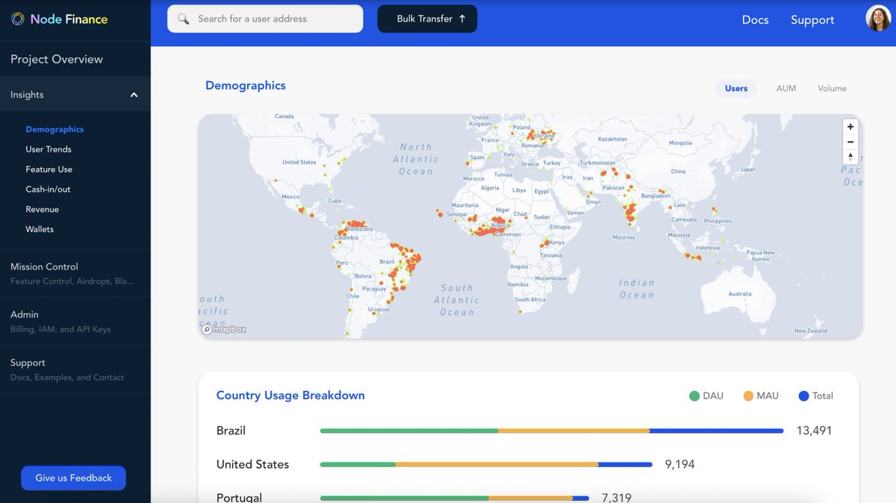Click the Brazil country label

pos(231,431)
